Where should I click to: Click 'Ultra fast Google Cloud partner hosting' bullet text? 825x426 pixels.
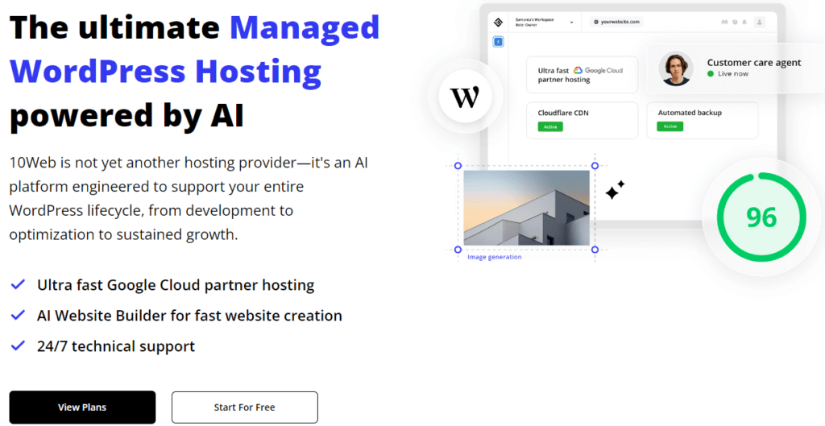176,285
